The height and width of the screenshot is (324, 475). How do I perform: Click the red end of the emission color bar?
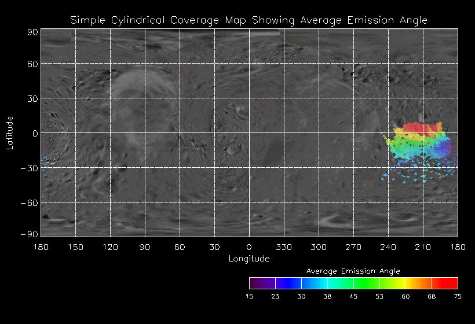click(x=449, y=283)
